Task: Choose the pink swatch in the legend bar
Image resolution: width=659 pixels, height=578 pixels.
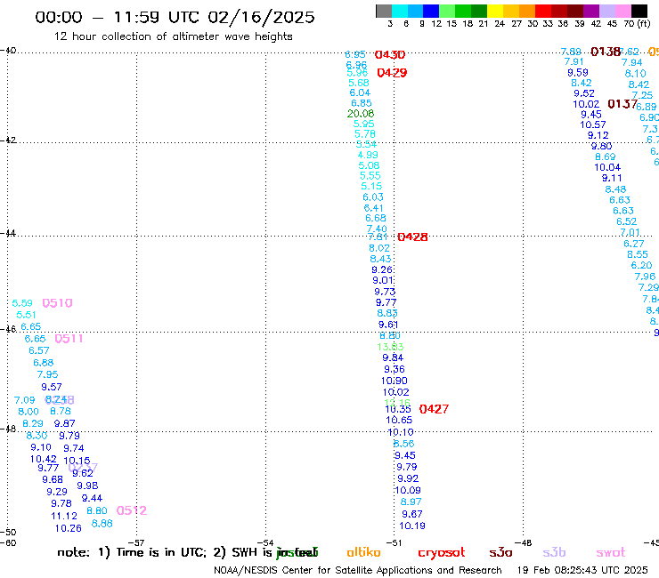Action: 623,11
